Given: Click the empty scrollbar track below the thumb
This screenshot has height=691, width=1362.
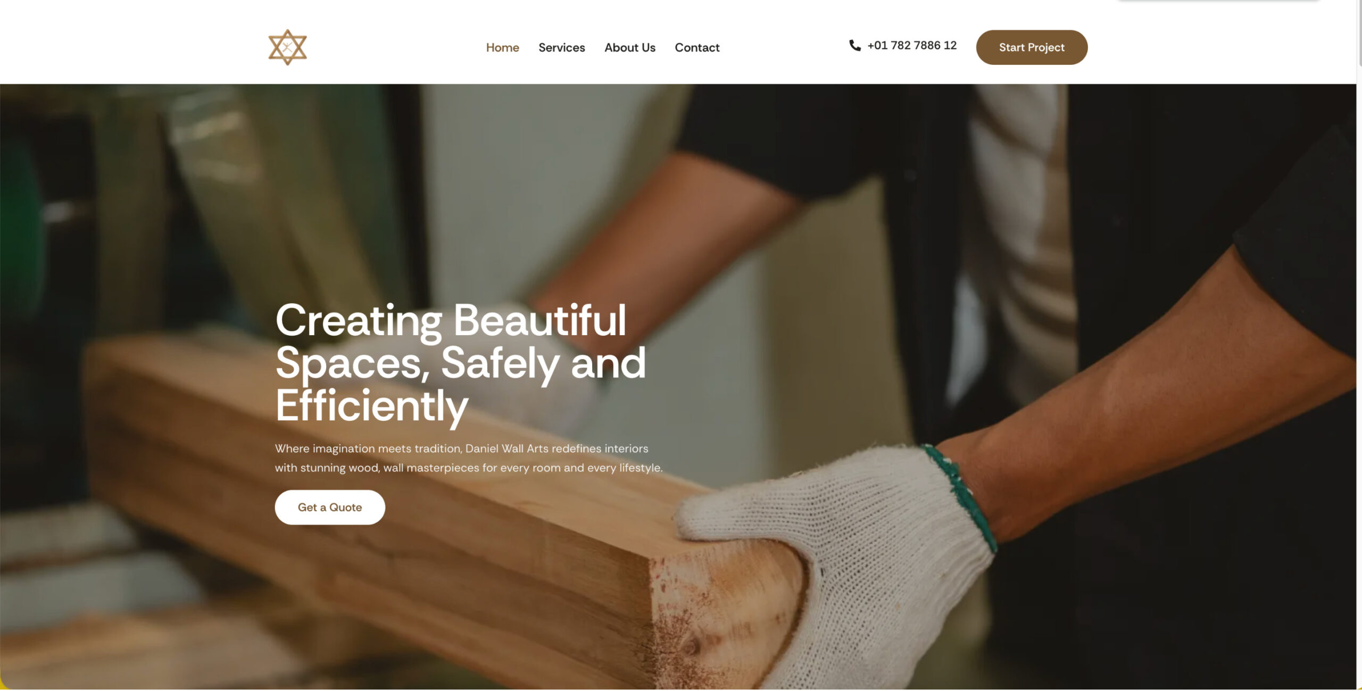Looking at the screenshot, I should pos(1359,372).
